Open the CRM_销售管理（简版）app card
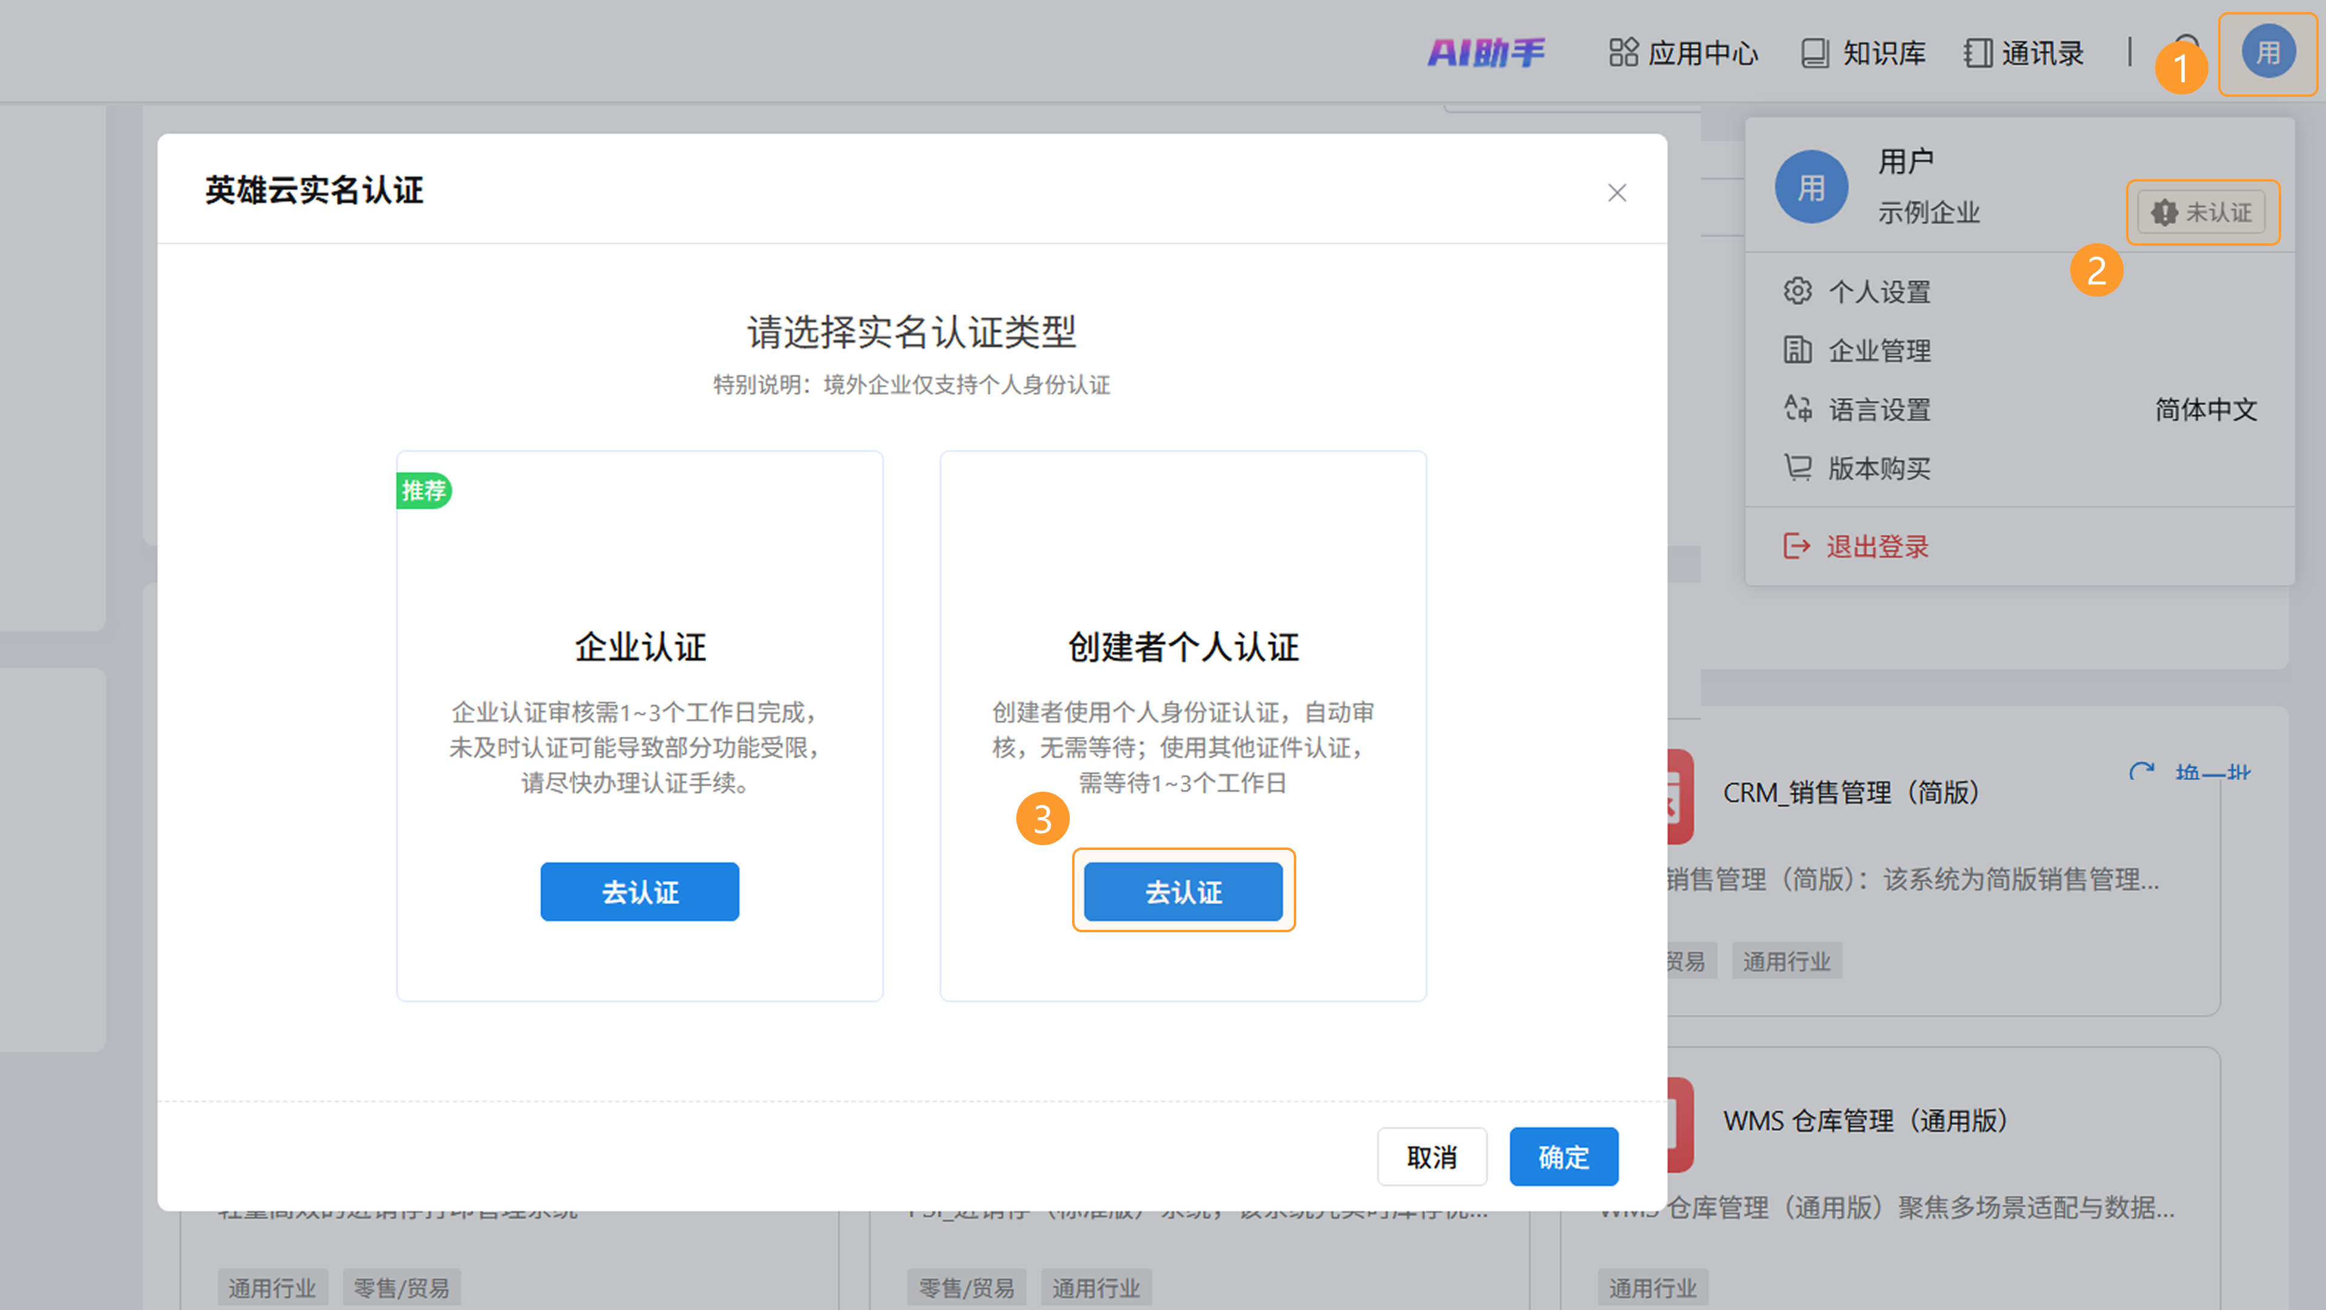 coord(1851,792)
